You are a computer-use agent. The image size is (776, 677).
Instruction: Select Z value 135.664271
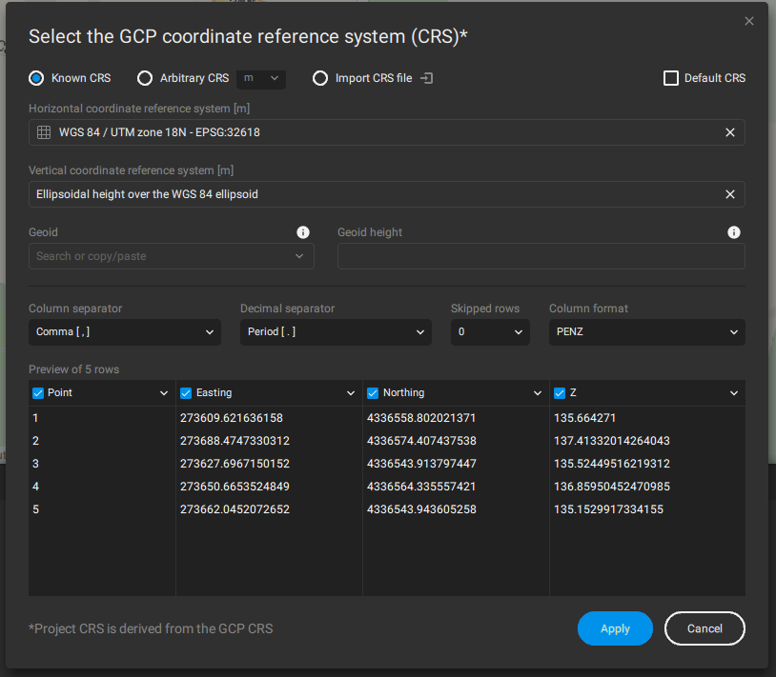584,418
